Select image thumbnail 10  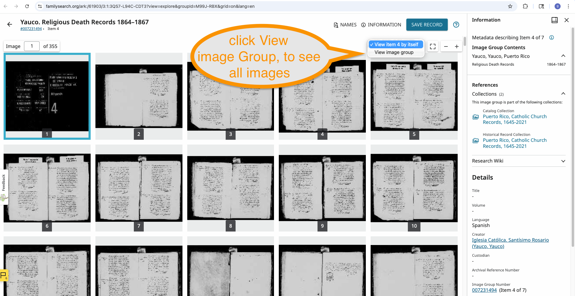[x=414, y=188]
